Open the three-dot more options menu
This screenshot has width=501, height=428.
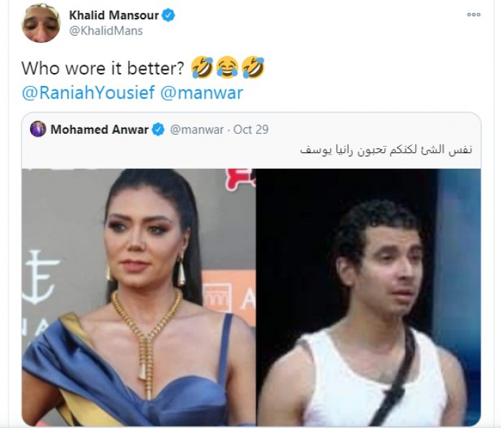tap(474, 14)
